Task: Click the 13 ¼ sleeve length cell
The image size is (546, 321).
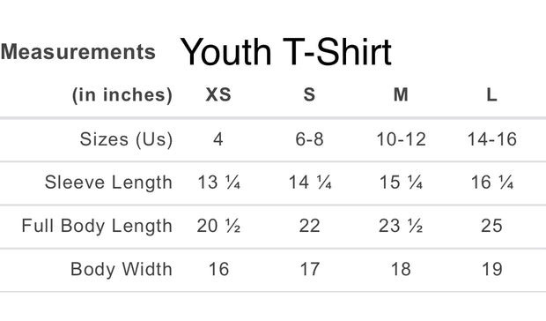Action: 219,183
